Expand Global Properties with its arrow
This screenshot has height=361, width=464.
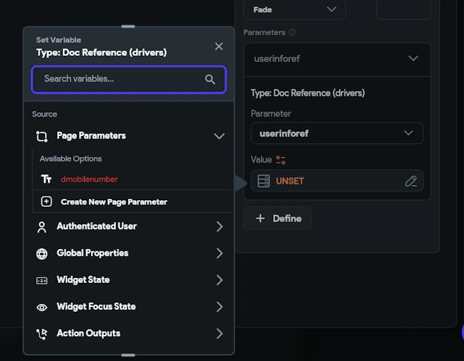tap(219, 253)
